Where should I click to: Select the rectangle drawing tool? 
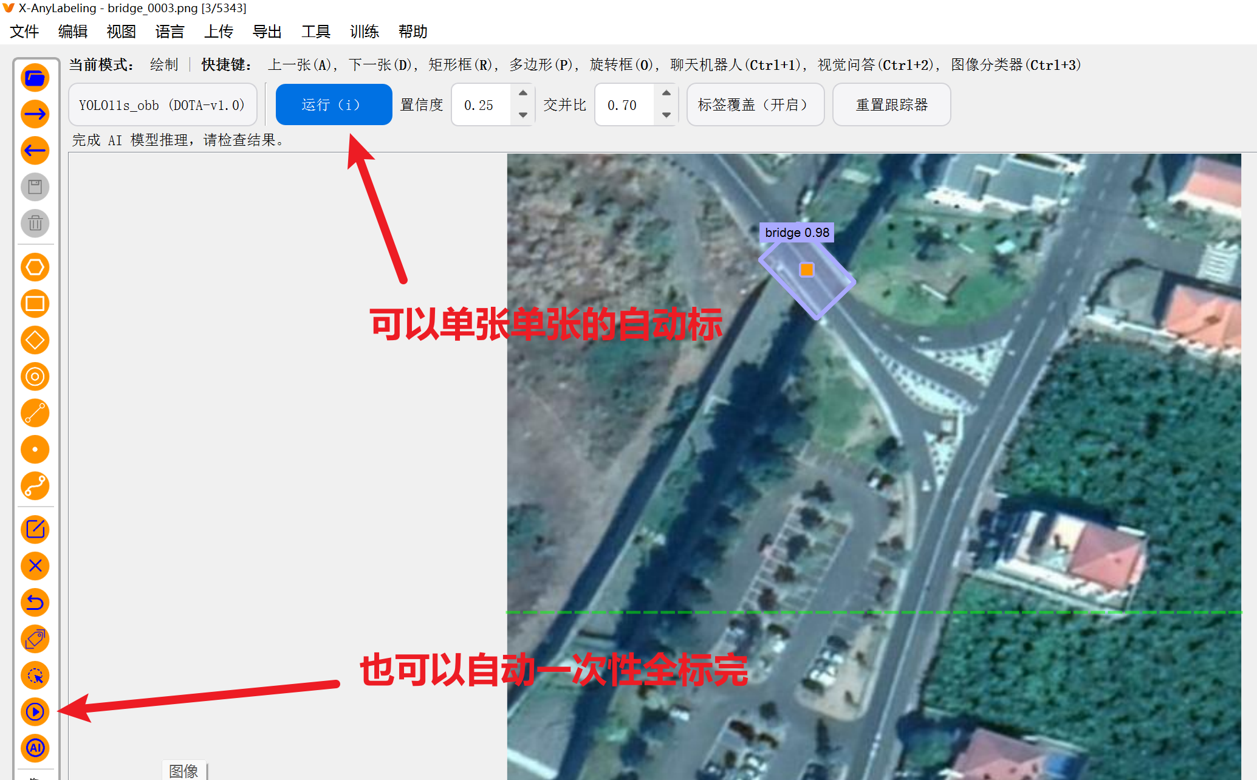[x=35, y=304]
